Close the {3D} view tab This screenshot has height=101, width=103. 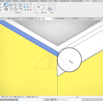(52, 18)
